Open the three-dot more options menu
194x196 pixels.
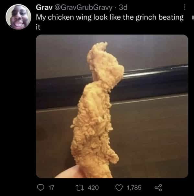(185, 7)
